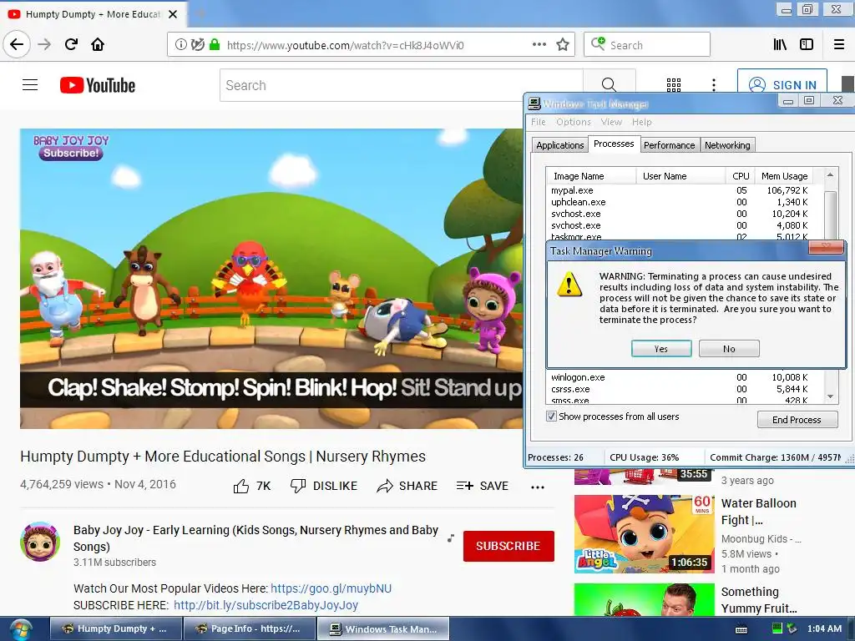Screen dimensions: 855x641
Task: Toggle the browser sidebar icon
Action: coord(807,45)
